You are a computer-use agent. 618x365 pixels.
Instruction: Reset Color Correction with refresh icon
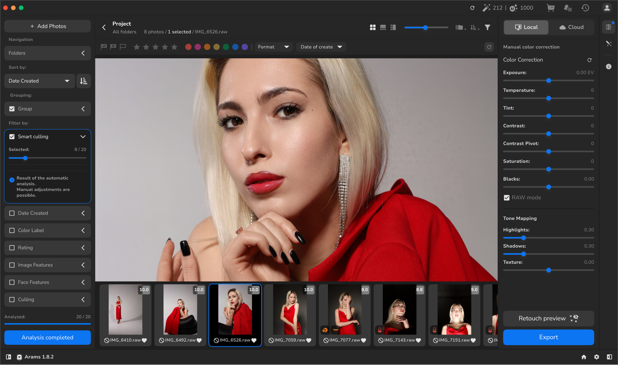589,60
